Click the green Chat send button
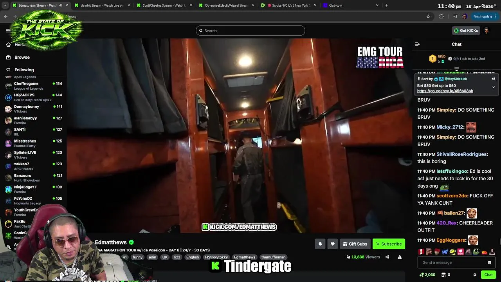 pyautogui.click(x=488, y=275)
